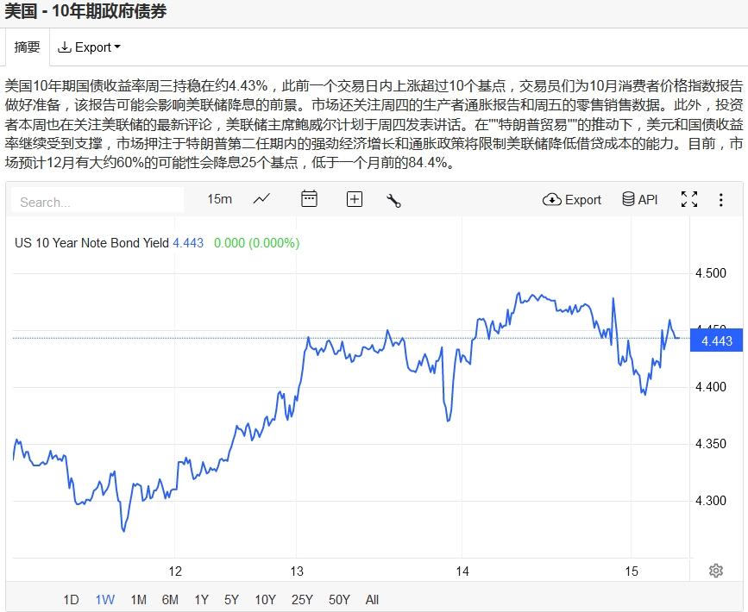Click the add comparison plus icon
Image resolution: width=748 pixels, height=612 pixels.
click(x=355, y=199)
